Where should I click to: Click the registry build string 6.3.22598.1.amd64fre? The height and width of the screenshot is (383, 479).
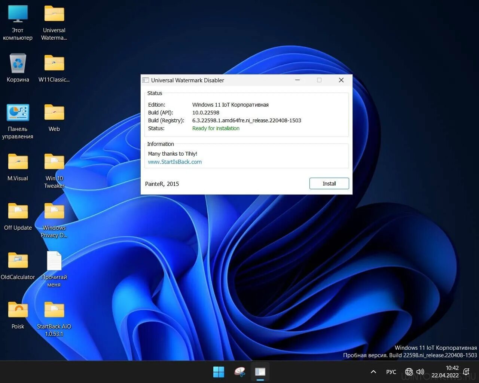click(x=247, y=120)
